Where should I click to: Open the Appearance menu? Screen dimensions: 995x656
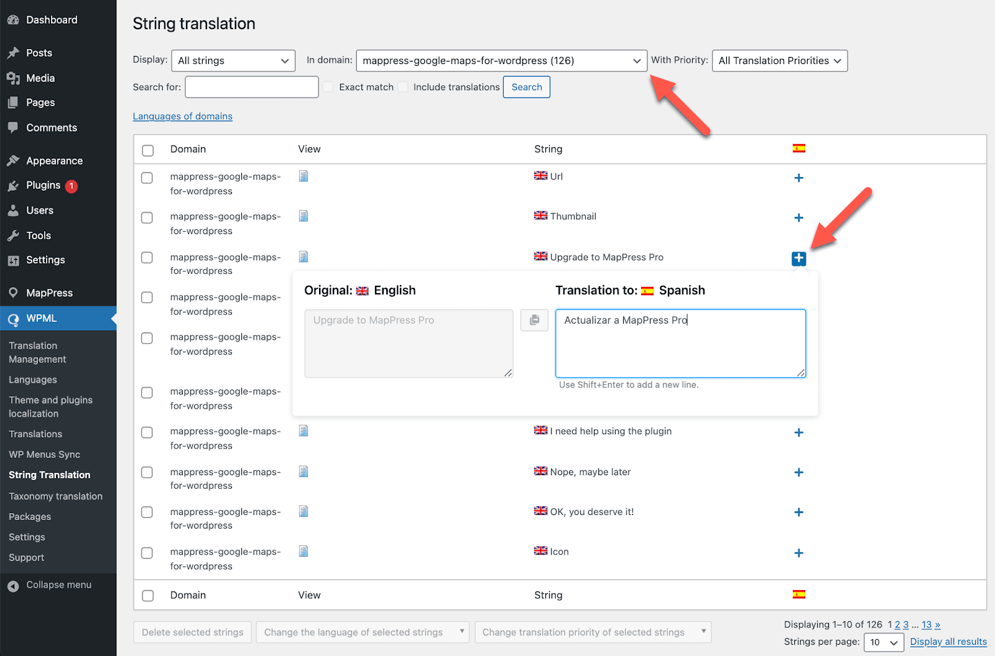[54, 161]
